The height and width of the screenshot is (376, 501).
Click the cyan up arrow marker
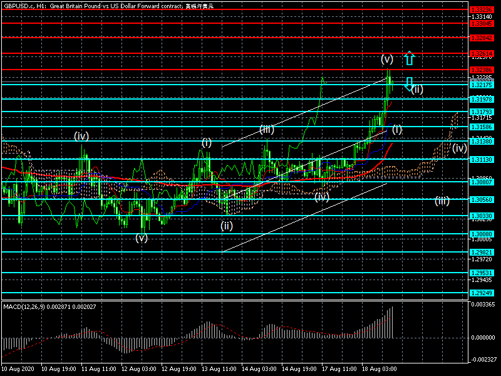[x=409, y=59]
